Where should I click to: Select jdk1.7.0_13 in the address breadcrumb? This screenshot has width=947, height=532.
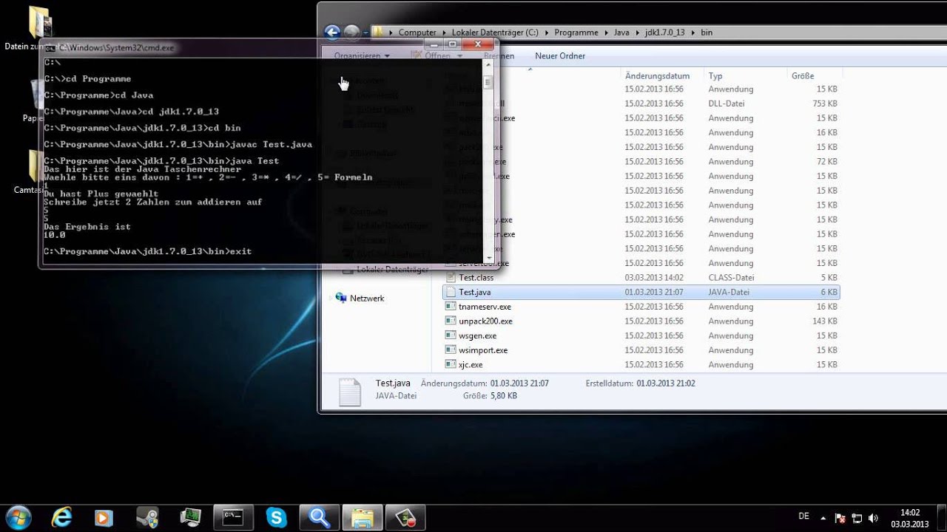tap(664, 33)
